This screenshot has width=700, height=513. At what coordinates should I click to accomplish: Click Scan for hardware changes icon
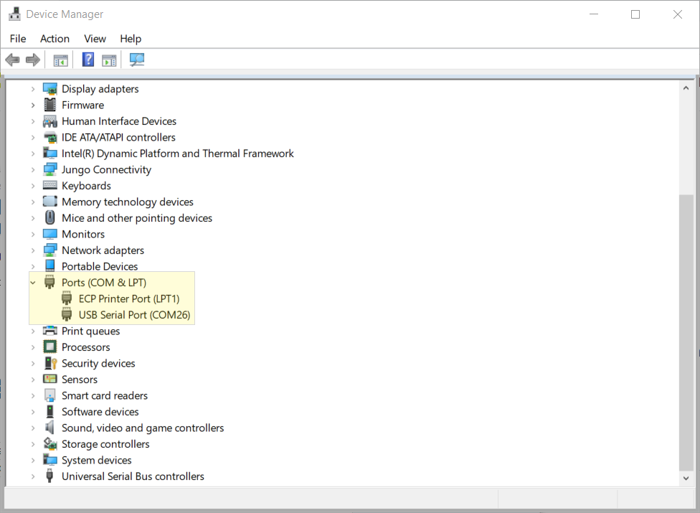coord(137,60)
